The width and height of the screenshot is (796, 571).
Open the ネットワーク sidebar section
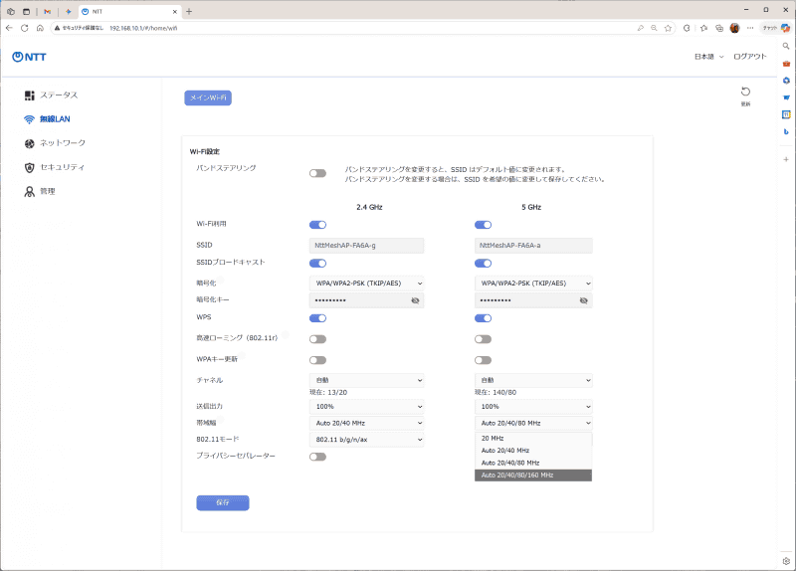coord(55,143)
